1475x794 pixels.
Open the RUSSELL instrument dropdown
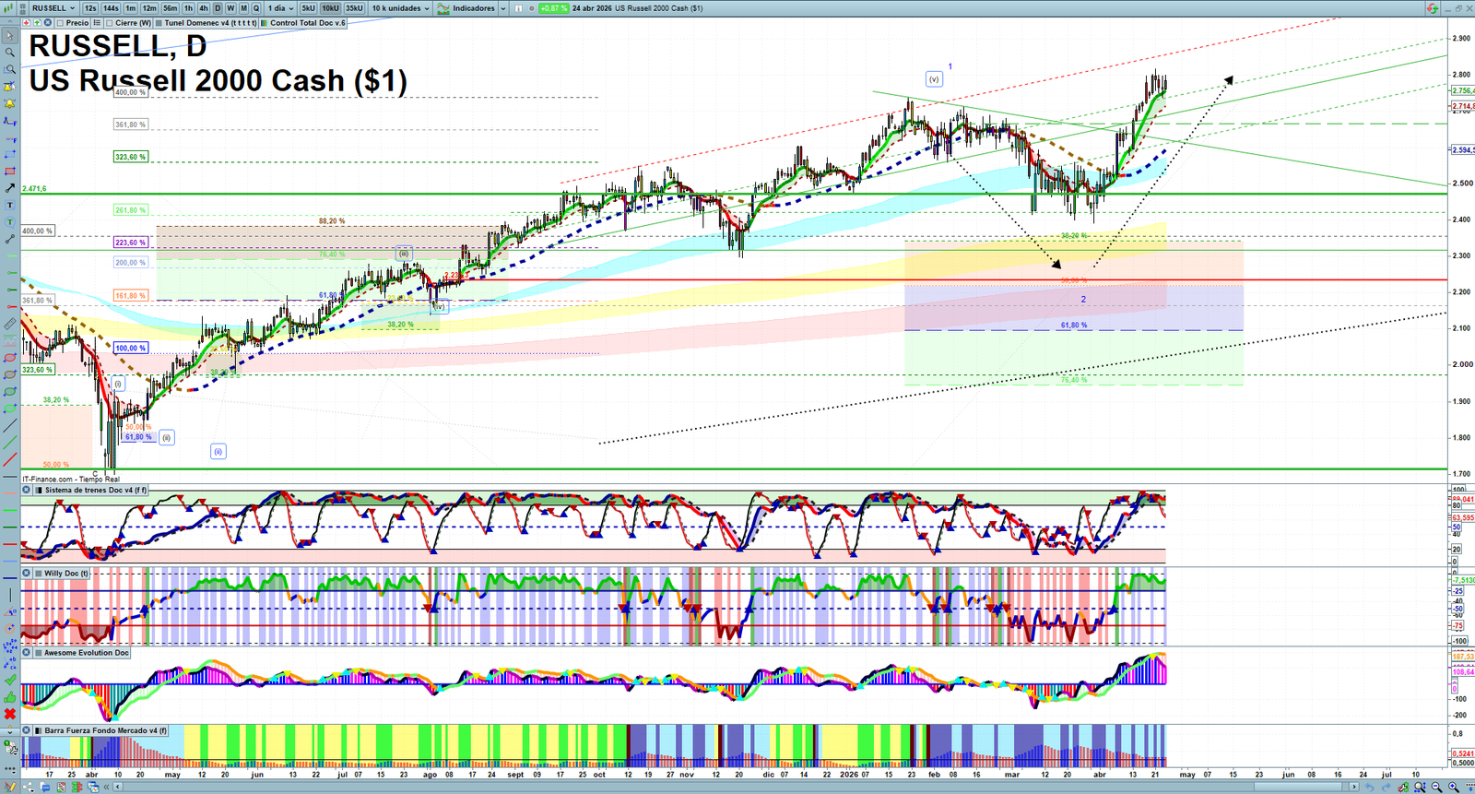[53, 8]
